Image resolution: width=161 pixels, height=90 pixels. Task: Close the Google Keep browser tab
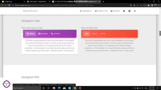[x=24, y=2]
